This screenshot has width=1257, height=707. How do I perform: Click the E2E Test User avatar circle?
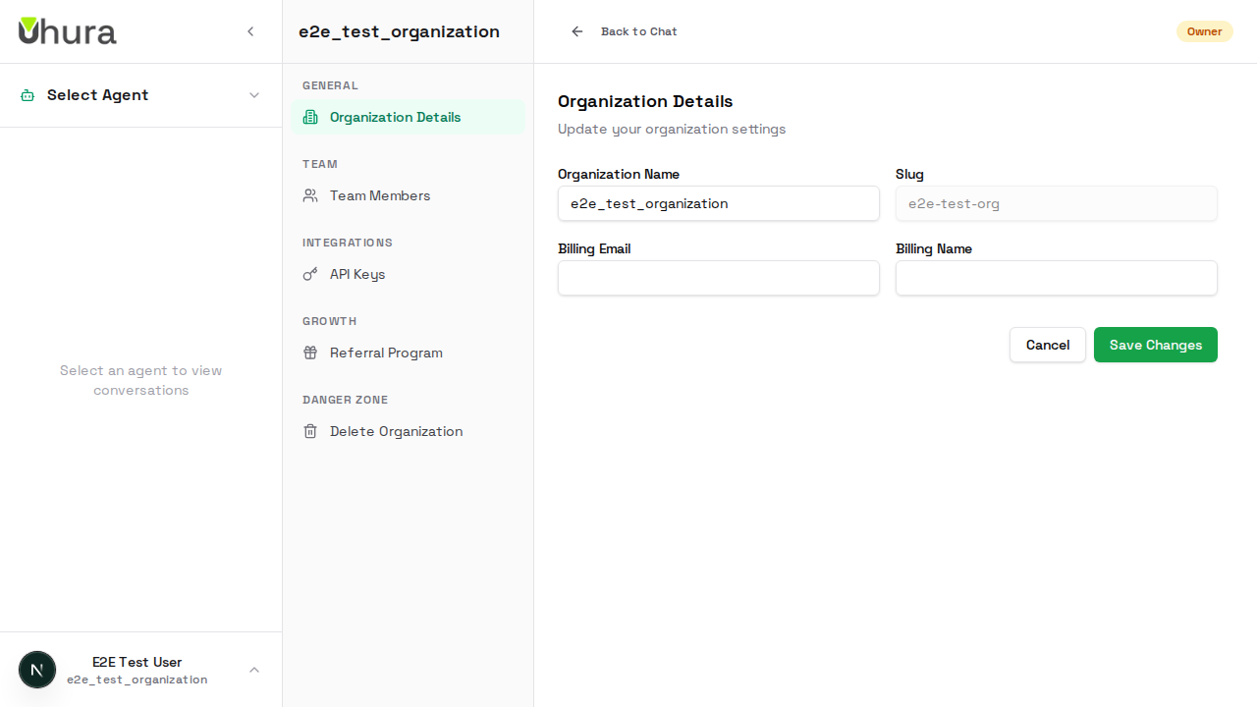tap(37, 669)
